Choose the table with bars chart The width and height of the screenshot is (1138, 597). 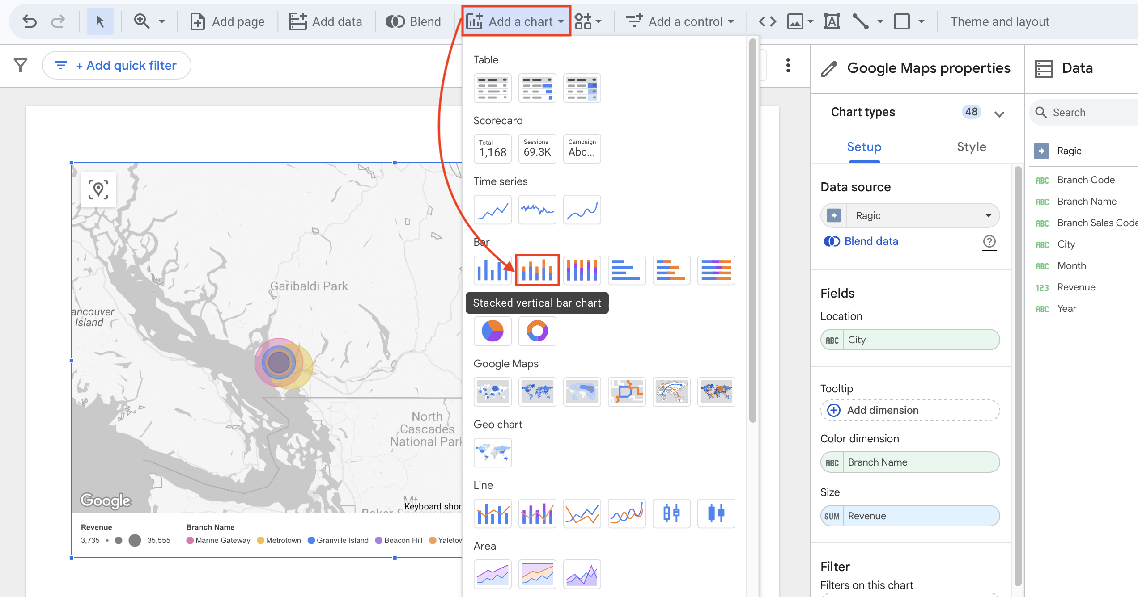[x=537, y=88]
